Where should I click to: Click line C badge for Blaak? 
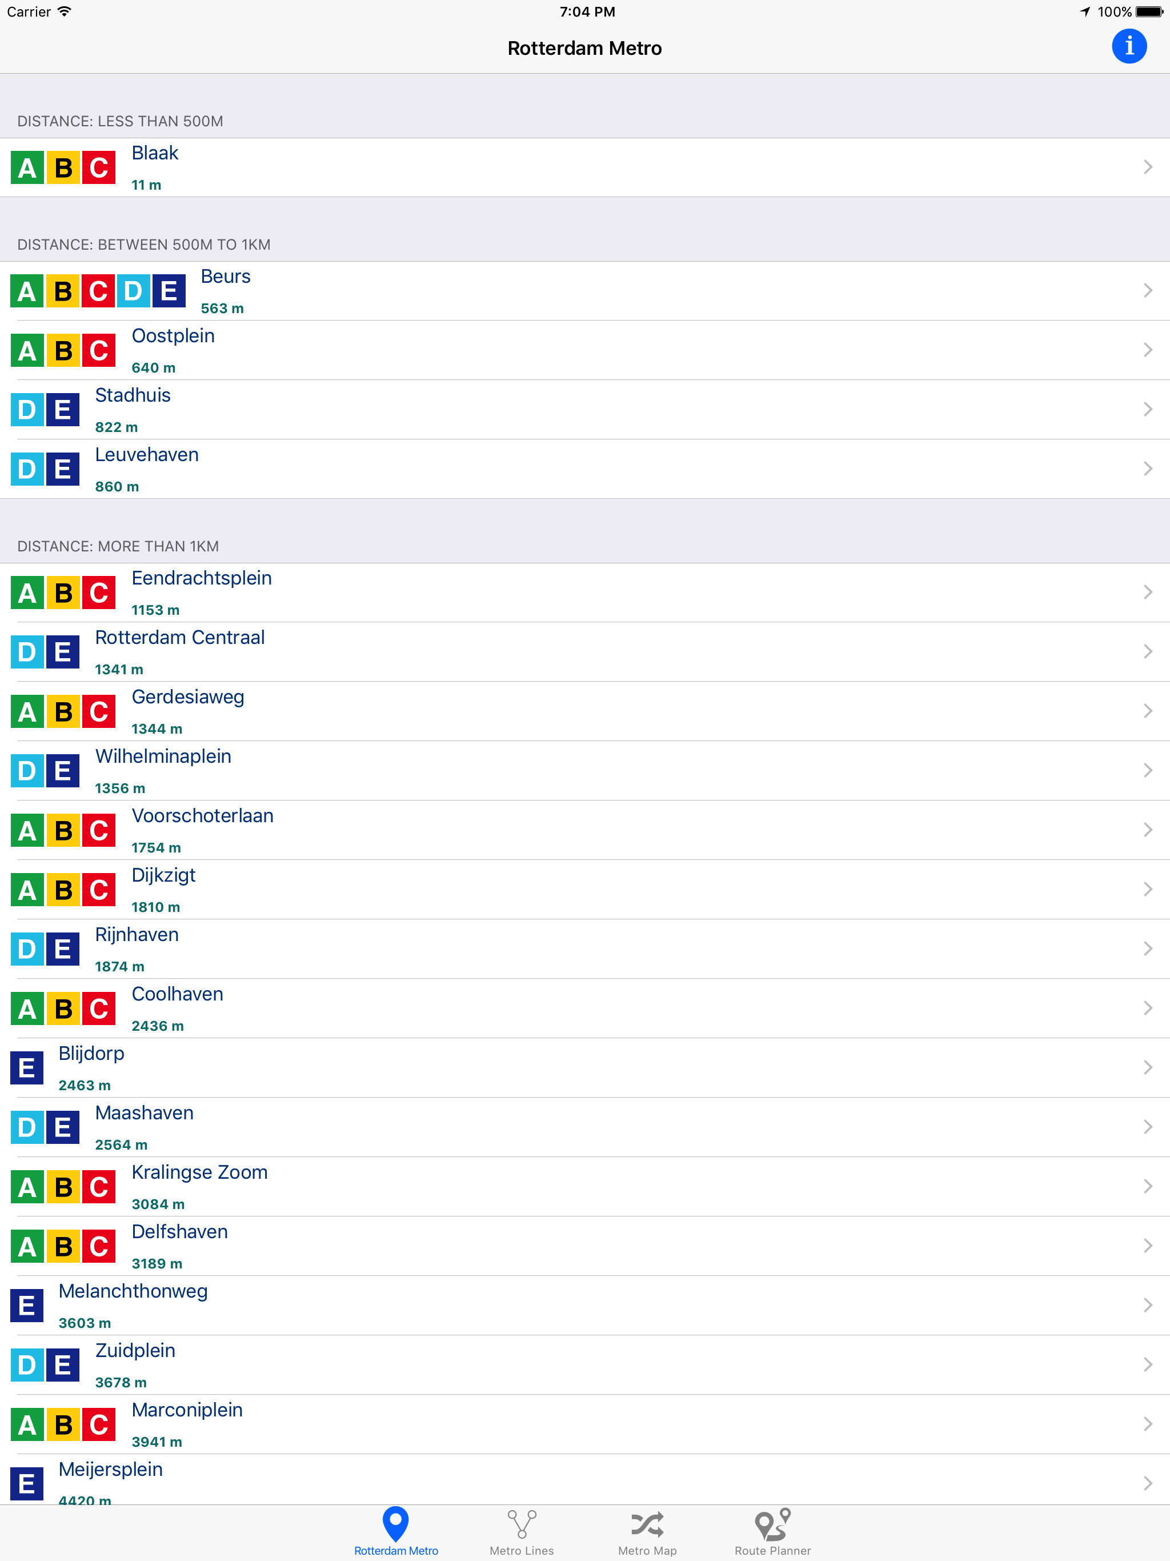point(99,168)
